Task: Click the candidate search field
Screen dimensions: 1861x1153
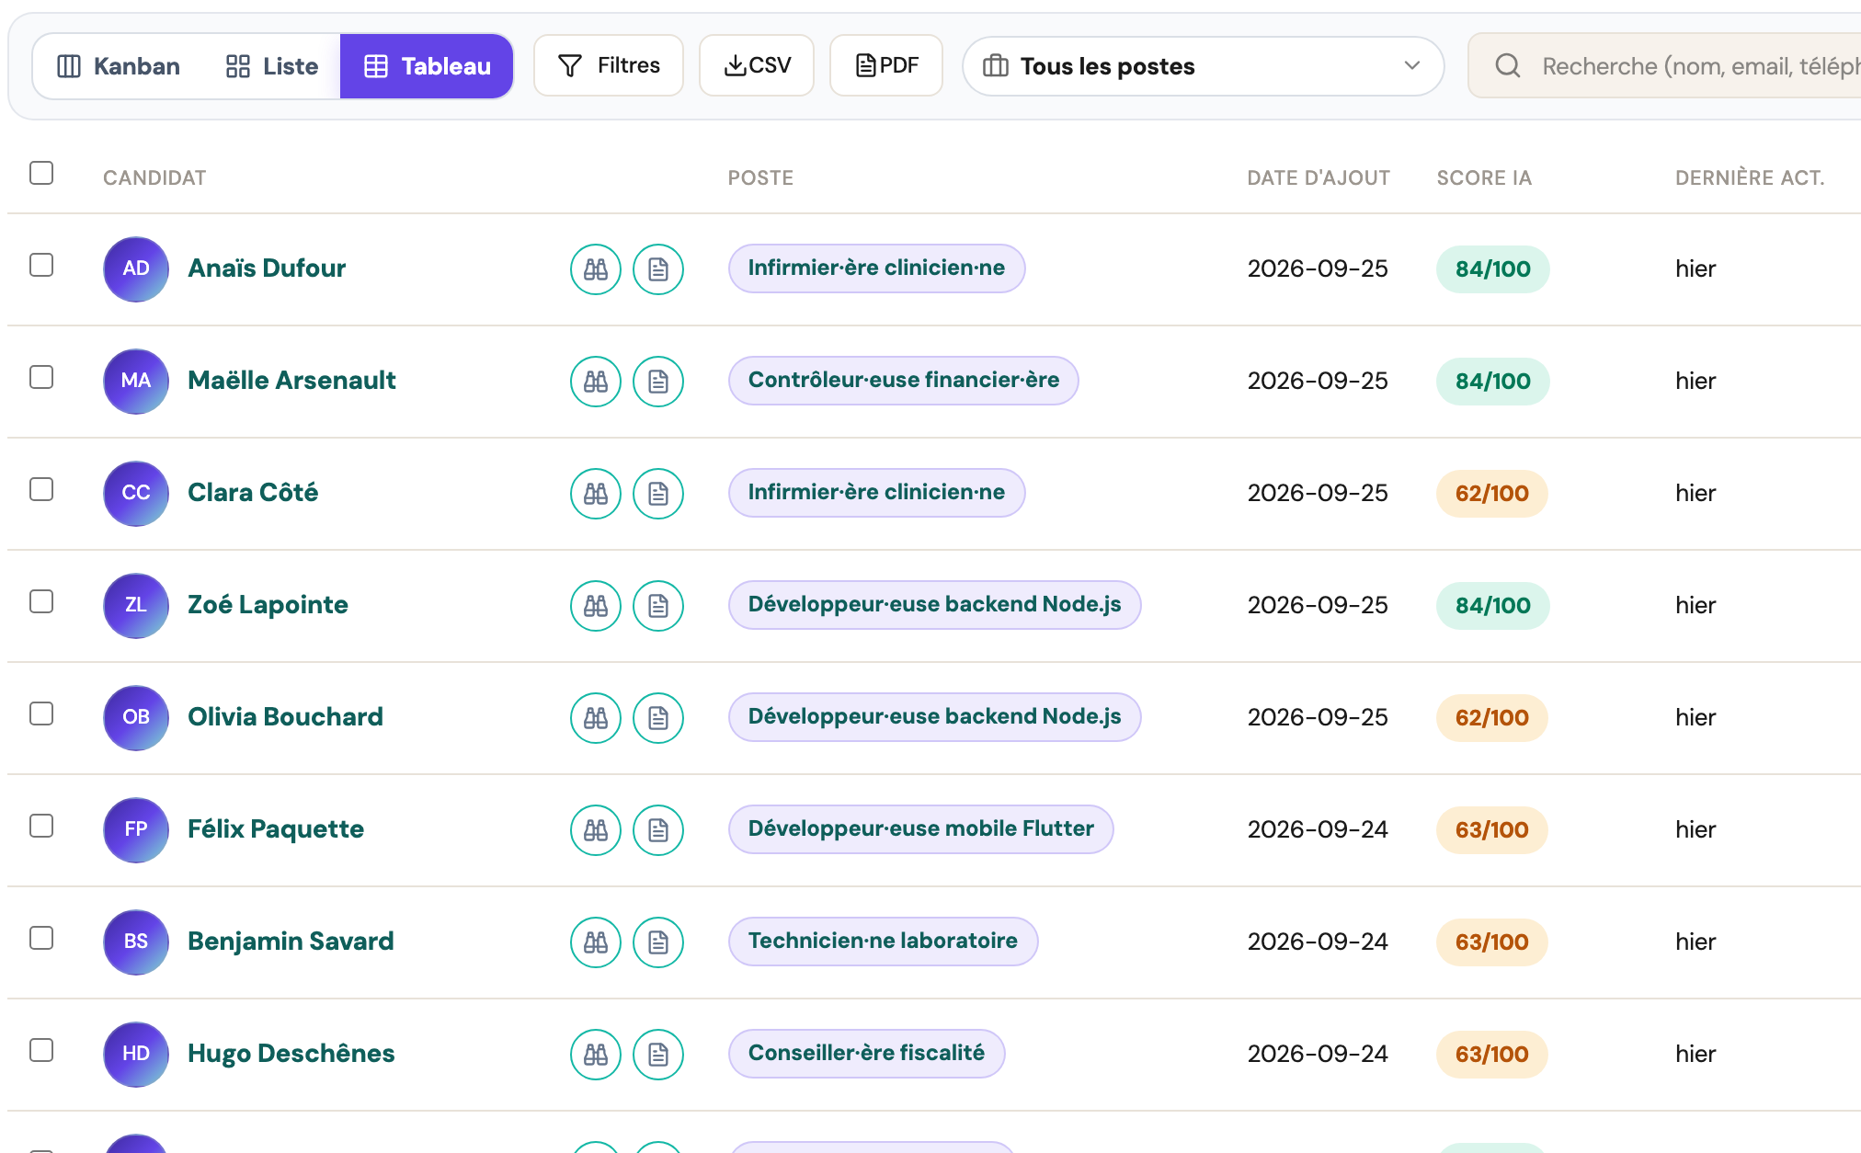Action: click(1664, 65)
